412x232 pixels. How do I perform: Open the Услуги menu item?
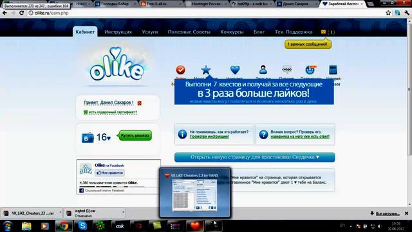(x=150, y=32)
